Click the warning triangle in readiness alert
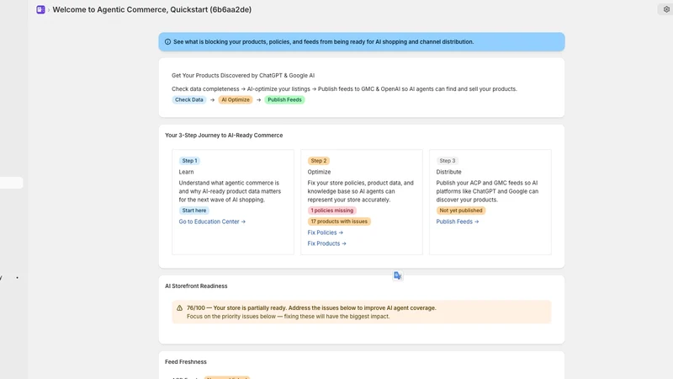The height and width of the screenshot is (379, 673). click(179, 307)
